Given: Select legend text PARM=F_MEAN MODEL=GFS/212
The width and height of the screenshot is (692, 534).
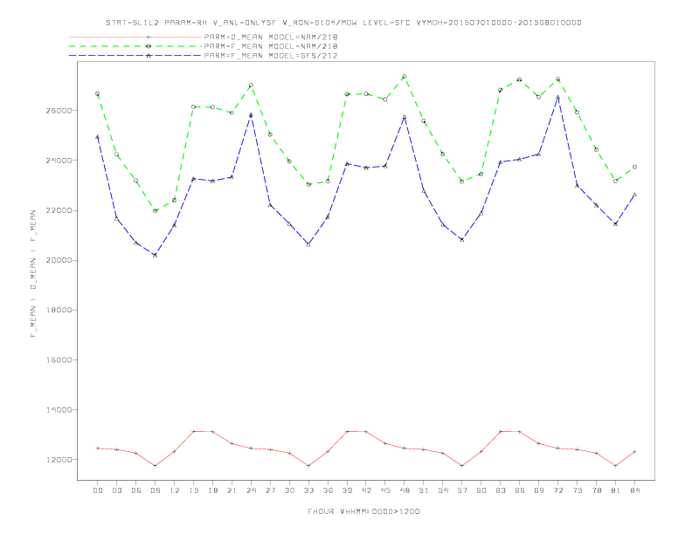Looking at the screenshot, I should click(x=271, y=56).
